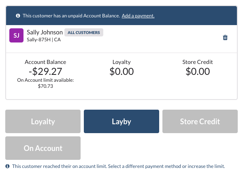Click the greyed Store Credit payment button
The height and width of the screenshot is (174, 243).
[200, 121]
